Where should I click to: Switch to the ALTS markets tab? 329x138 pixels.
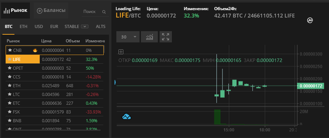pos(101,27)
